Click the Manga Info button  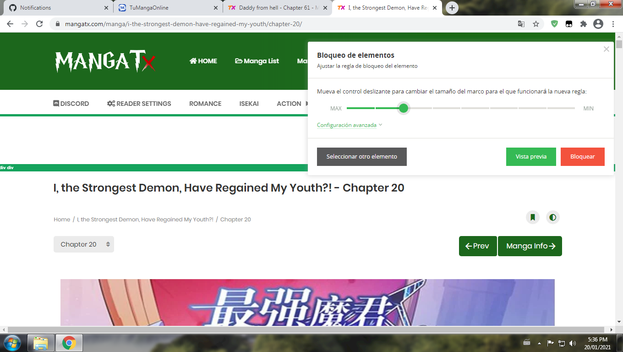click(x=530, y=246)
